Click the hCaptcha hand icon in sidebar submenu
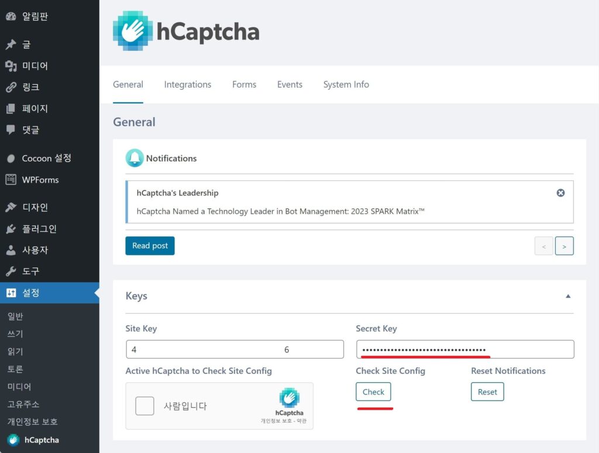The image size is (599, 453). (13, 440)
